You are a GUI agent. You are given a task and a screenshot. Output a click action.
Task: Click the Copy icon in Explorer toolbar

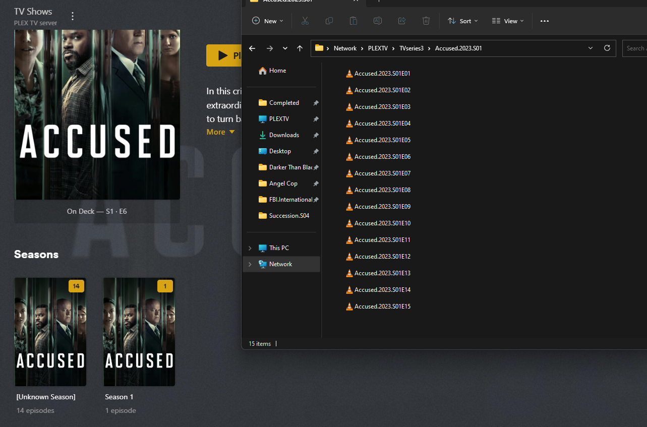click(x=329, y=21)
